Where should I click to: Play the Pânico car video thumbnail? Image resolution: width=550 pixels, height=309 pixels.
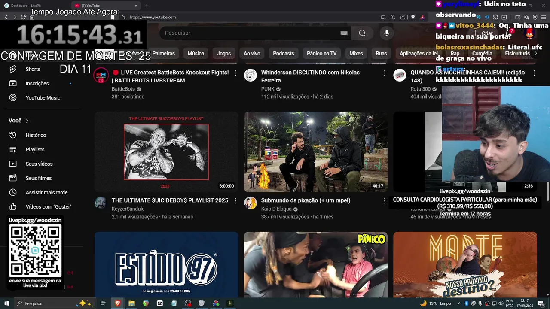coord(316,264)
